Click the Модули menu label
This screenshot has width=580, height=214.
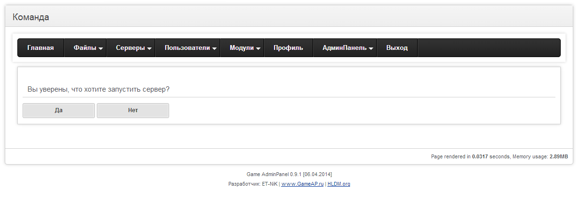241,48
